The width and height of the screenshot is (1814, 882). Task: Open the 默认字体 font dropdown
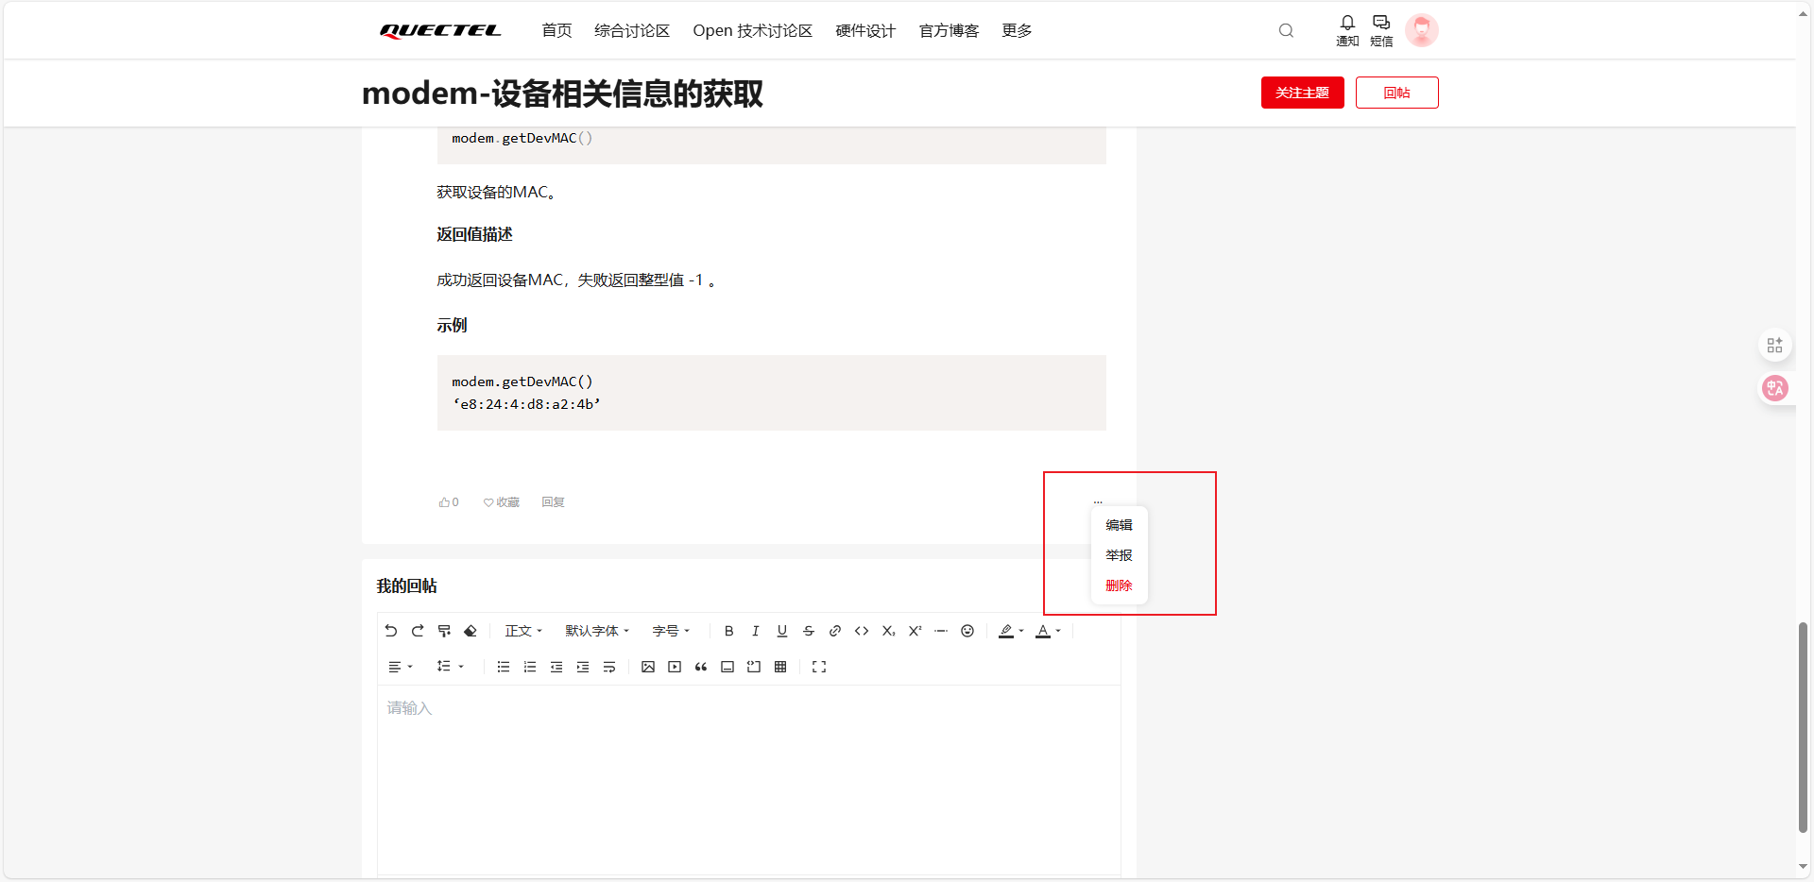[x=597, y=631]
